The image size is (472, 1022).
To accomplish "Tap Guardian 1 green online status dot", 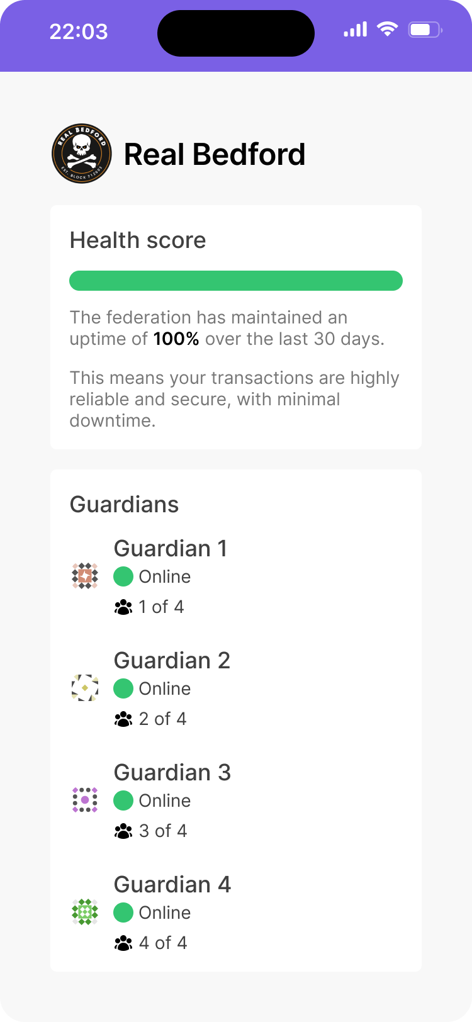I will coord(123,576).
